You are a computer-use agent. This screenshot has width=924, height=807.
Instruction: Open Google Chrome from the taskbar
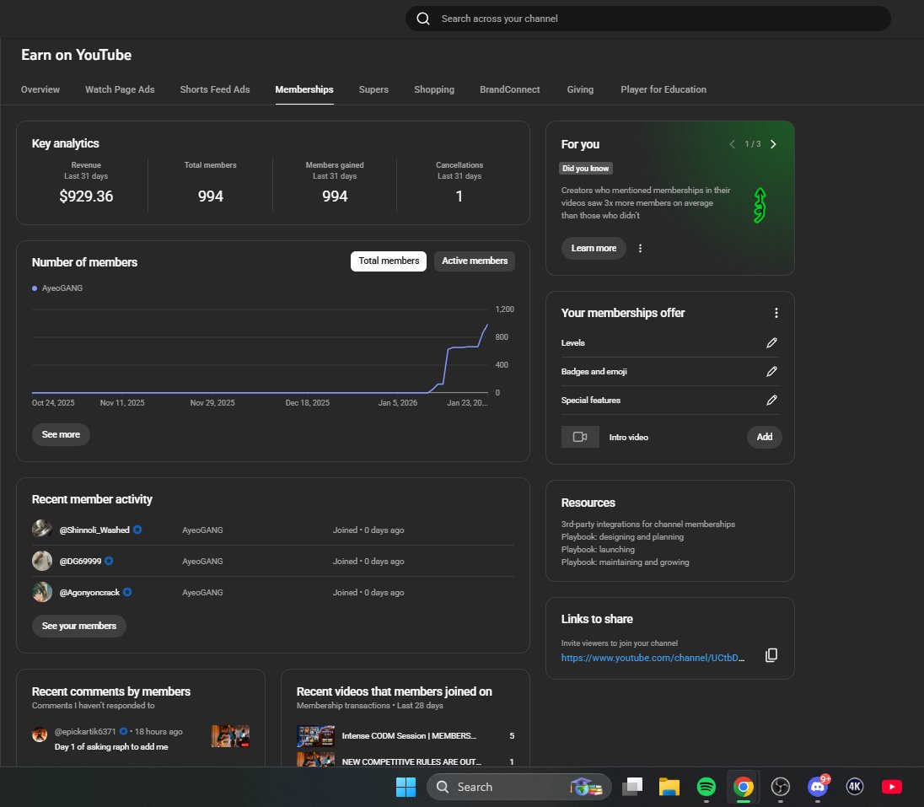(744, 787)
